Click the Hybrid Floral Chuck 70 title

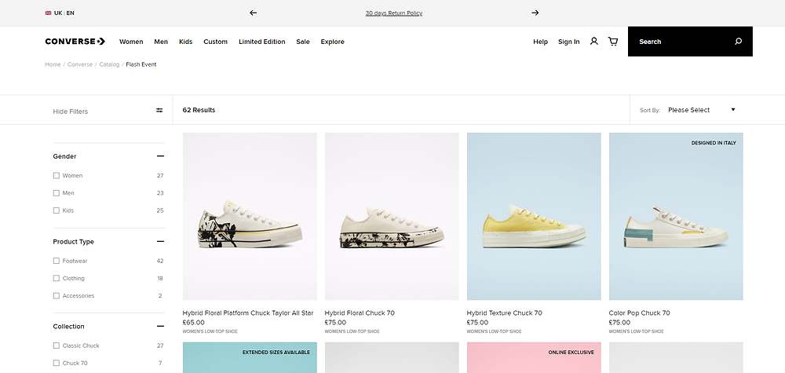(x=360, y=313)
